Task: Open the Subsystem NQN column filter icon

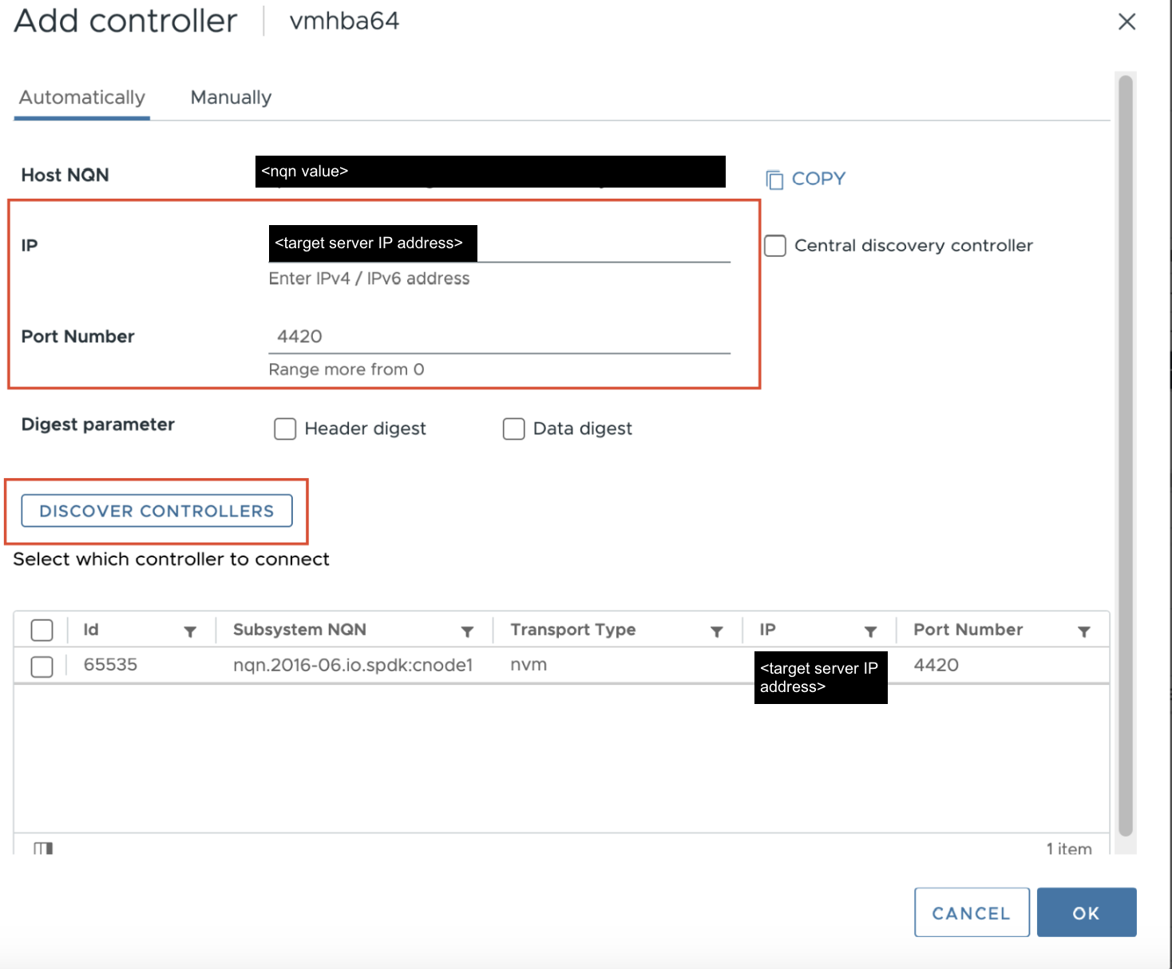Action: pyautogui.click(x=467, y=631)
